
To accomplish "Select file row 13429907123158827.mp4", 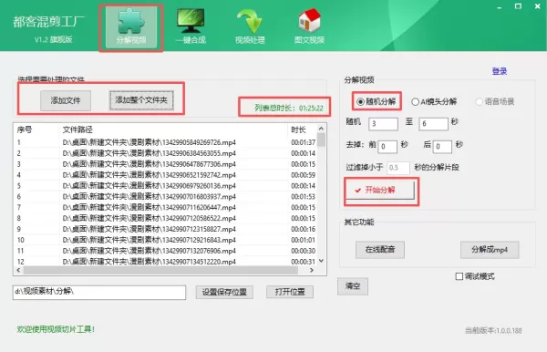I will (x=166, y=229).
